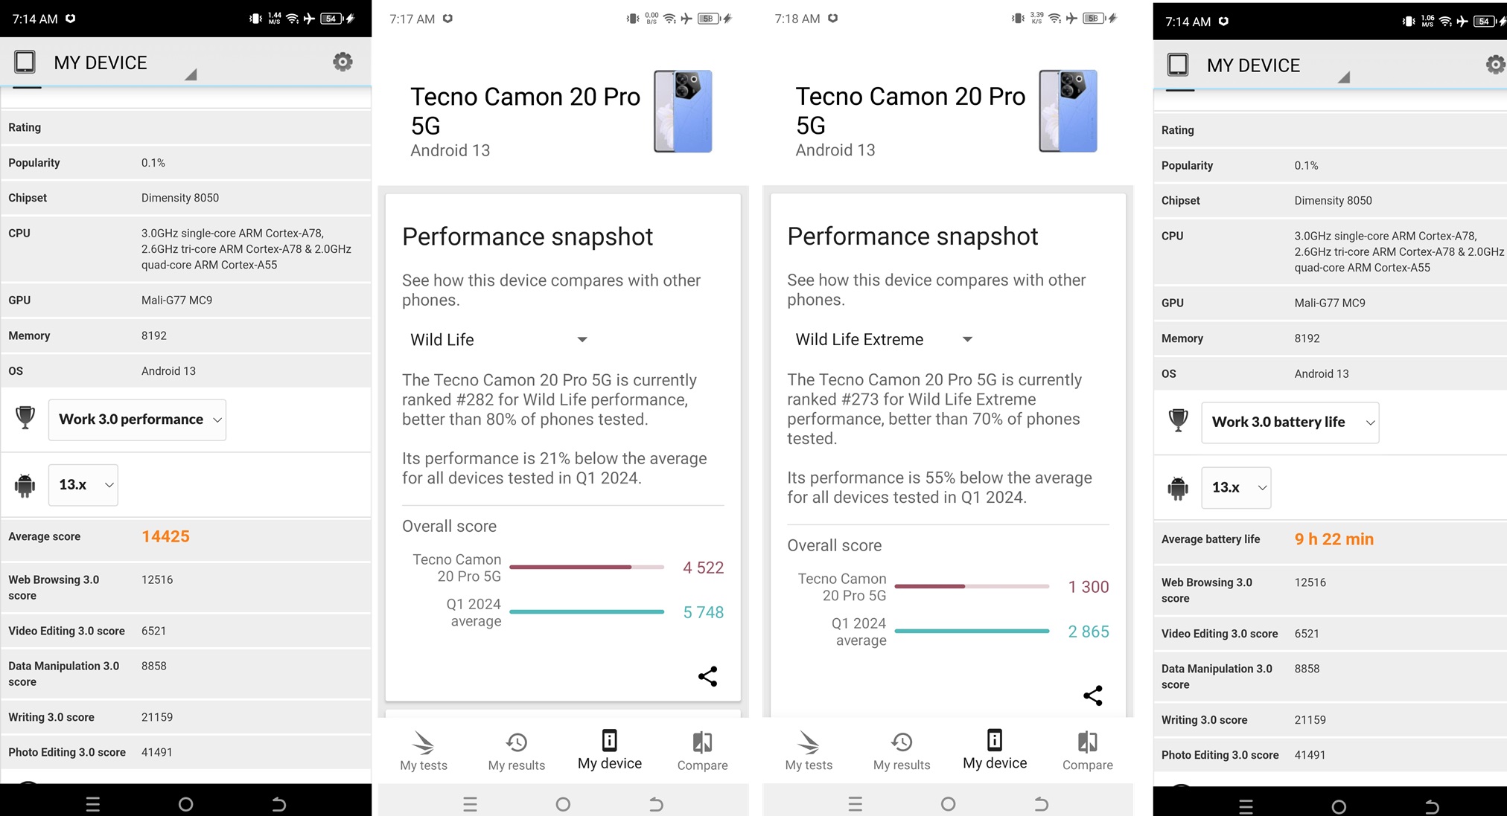Tap device icon beside left MY DEVICE title
Image resolution: width=1507 pixels, height=816 pixels.
[x=25, y=62]
